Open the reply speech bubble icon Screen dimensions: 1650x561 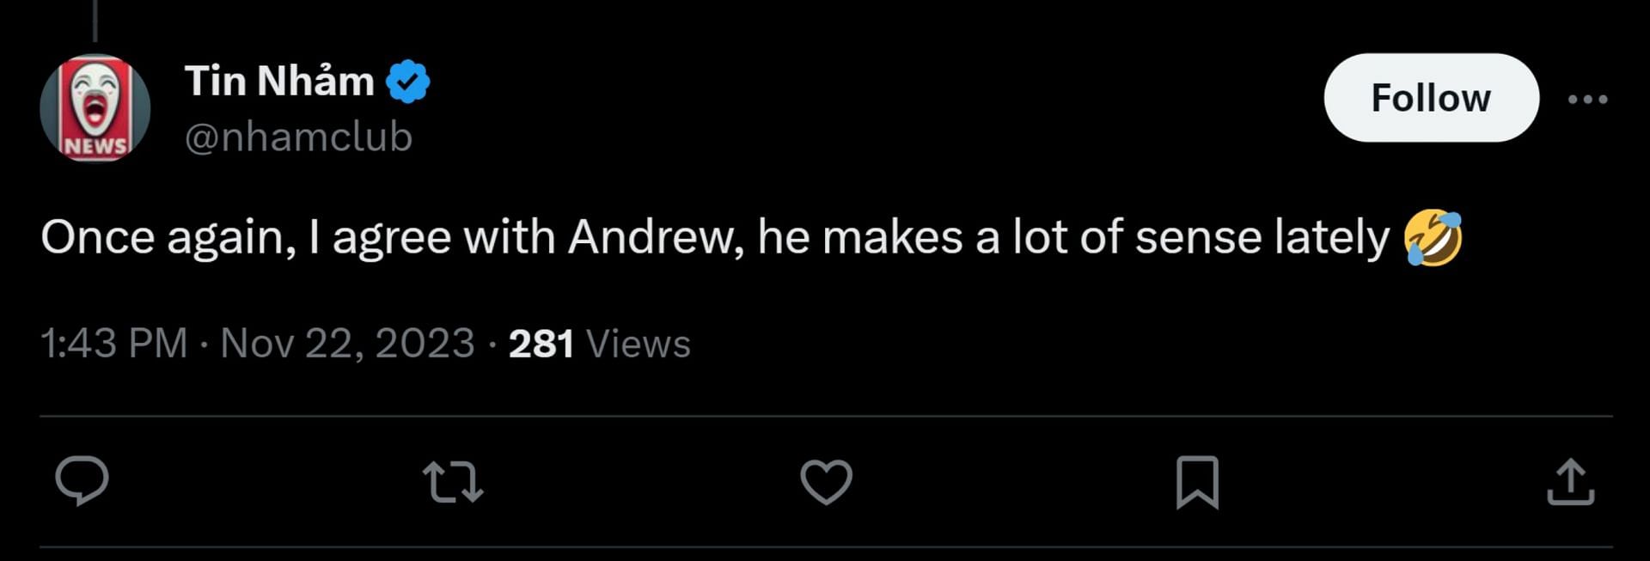coord(82,482)
